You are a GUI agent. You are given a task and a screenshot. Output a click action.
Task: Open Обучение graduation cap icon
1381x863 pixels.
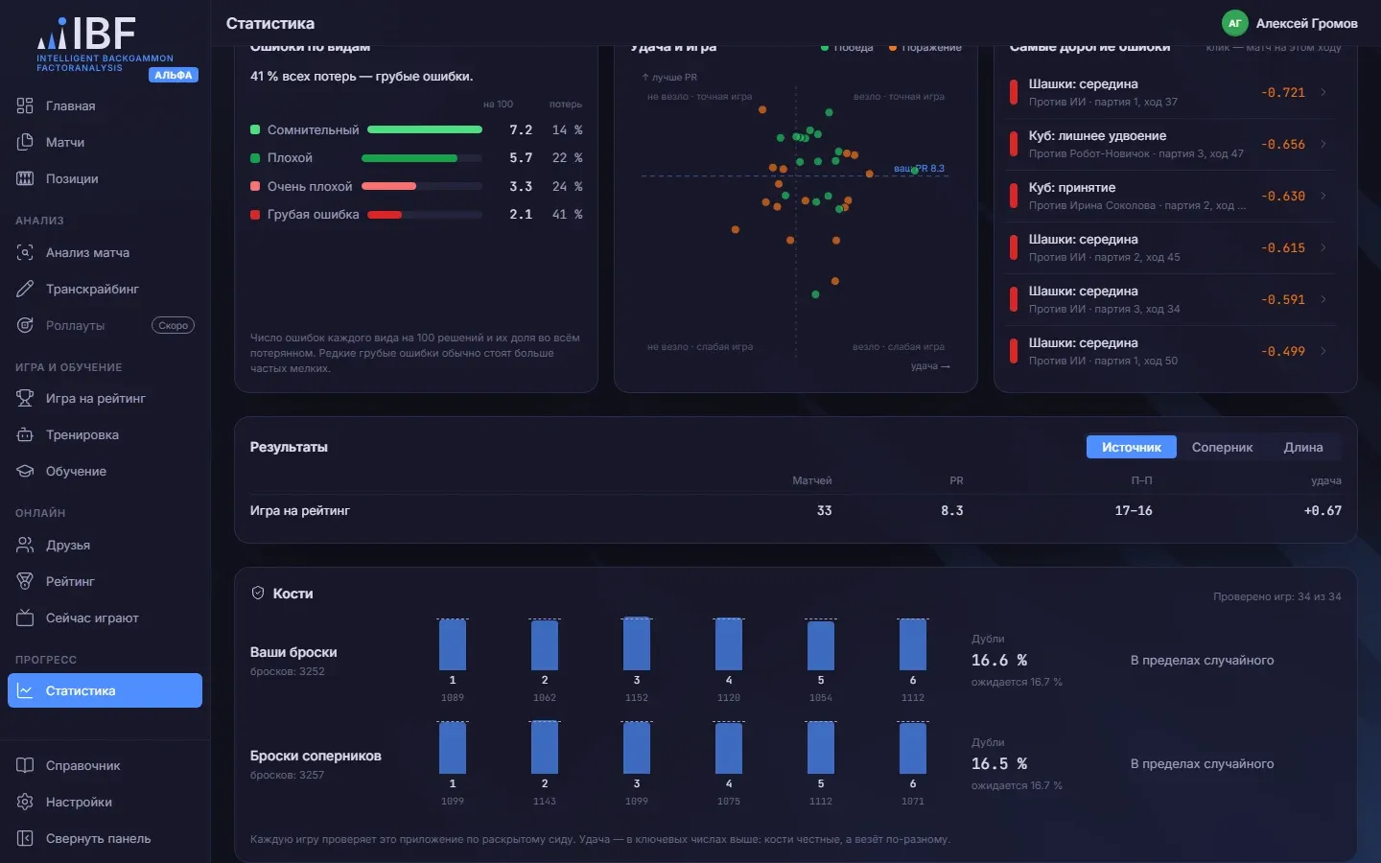[x=25, y=471]
